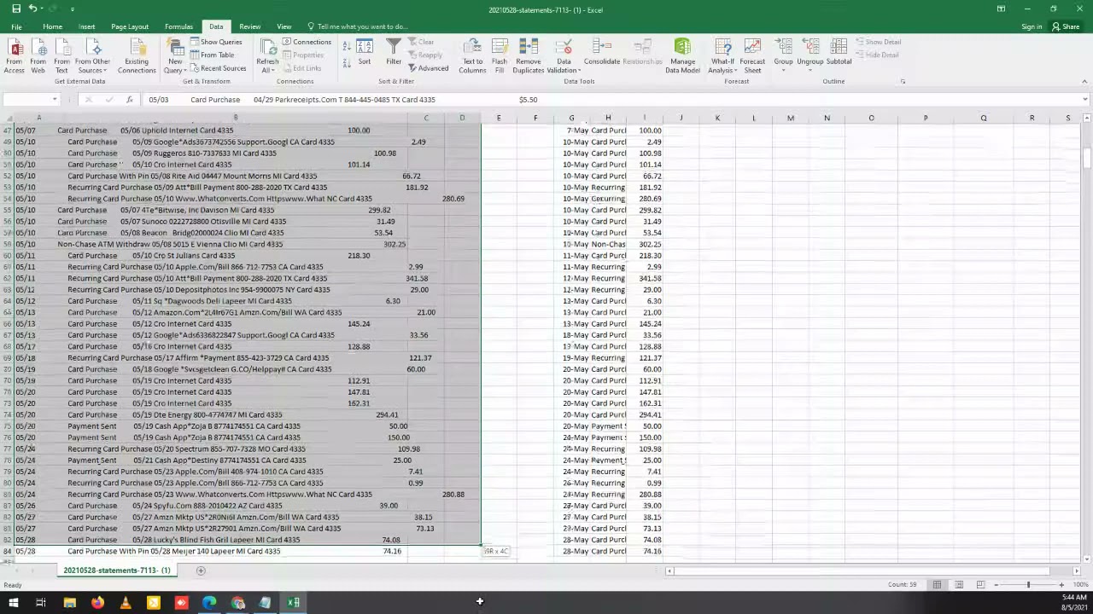Click Sign in link
The height and width of the screenshot is (614, 1093).
[x=1032, y=26]
